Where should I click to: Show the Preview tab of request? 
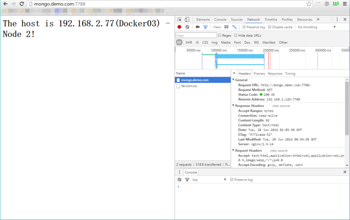[259, 73]
